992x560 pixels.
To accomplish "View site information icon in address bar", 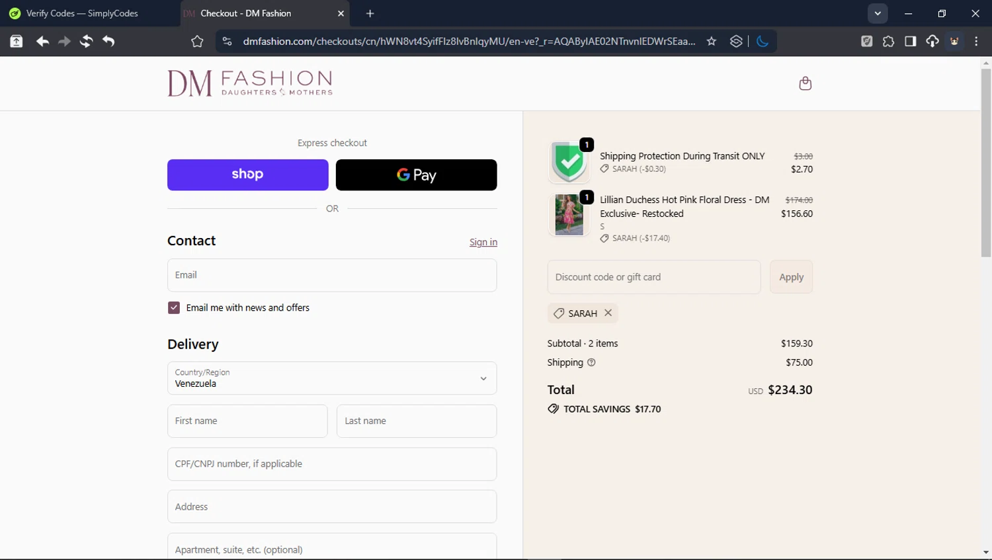I will click(x=227, y=41).
